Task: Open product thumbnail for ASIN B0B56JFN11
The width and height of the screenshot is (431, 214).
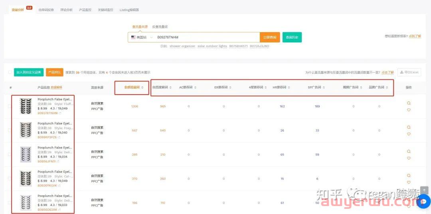Action: (26, 154)
